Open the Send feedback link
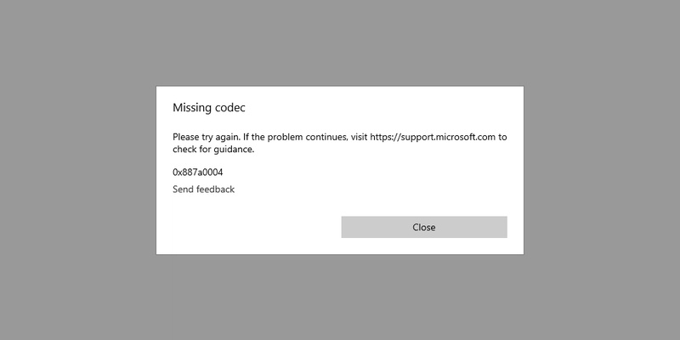This screenshot has height=340, width=680. tap(203, 189)
